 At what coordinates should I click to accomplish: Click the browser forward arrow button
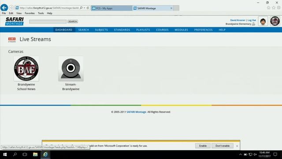pyautogui.click(x=11, y=8)
